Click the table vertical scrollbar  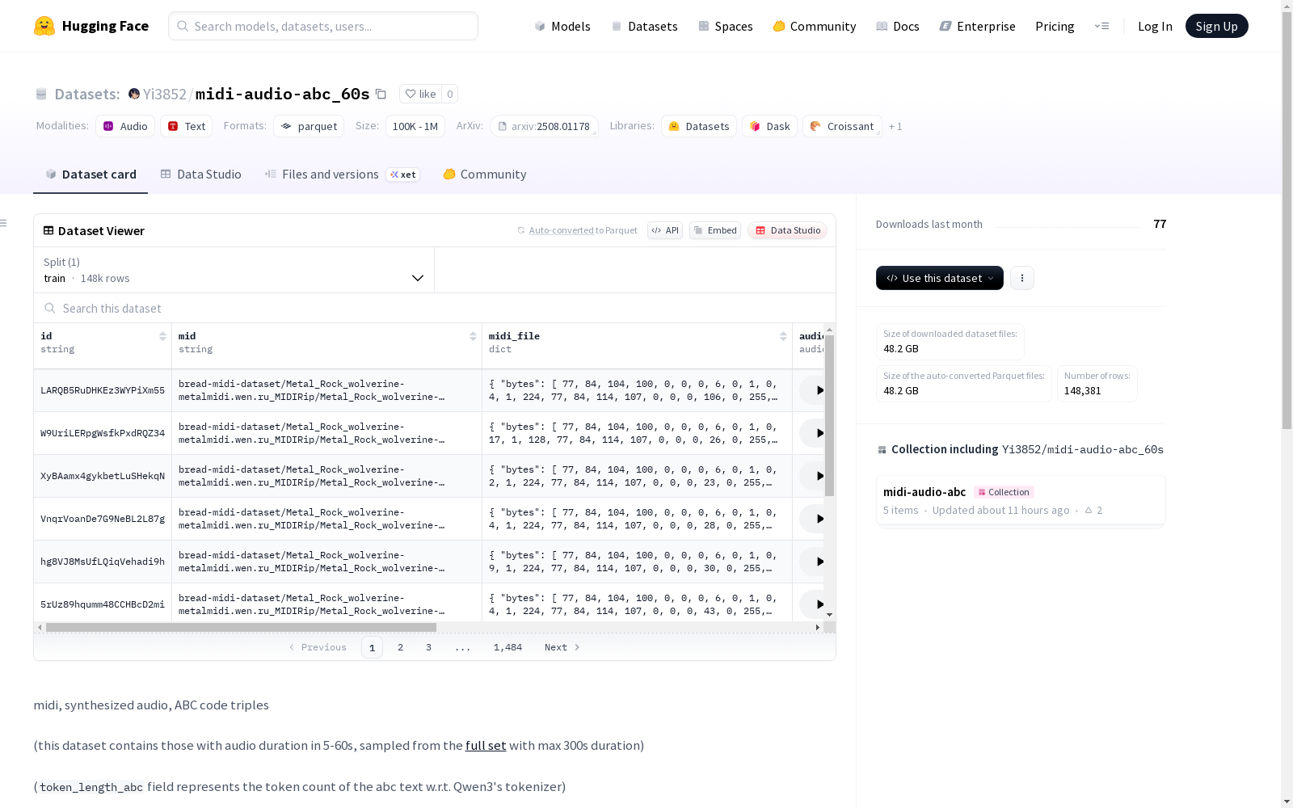829,416
